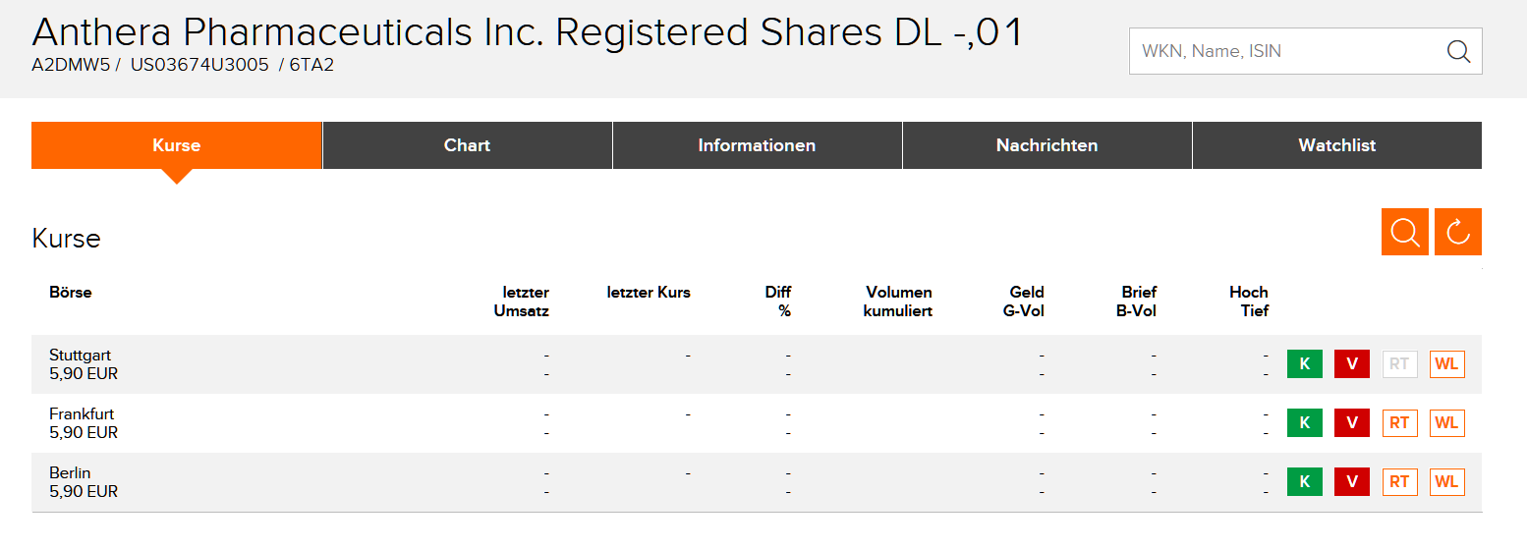Open realtime RT quote for Frankfurt
1527x549 pixels.
tap(1399, 423)
